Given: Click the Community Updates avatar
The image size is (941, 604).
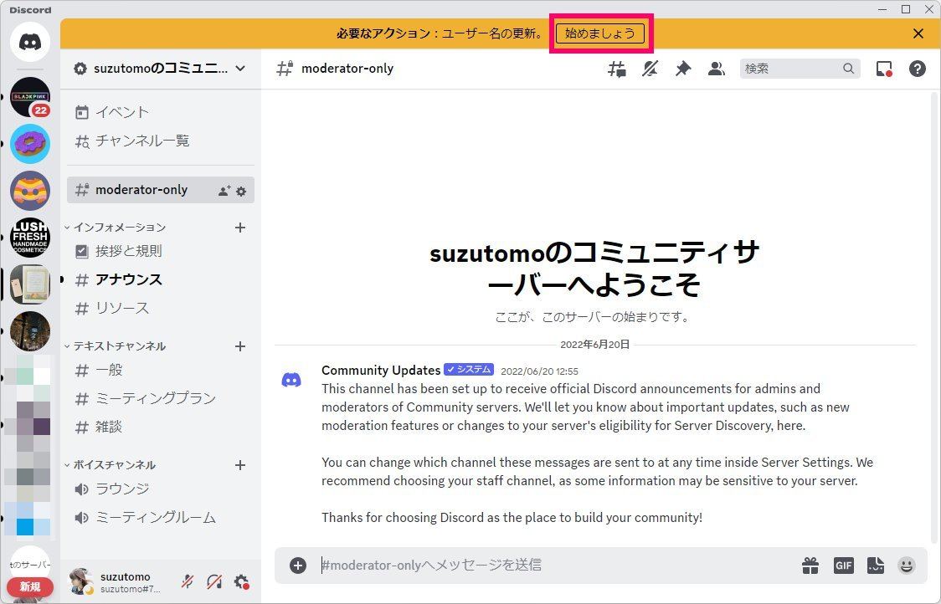Looking at the screenshot, I should pyautogui.click(x=291, y=380).
